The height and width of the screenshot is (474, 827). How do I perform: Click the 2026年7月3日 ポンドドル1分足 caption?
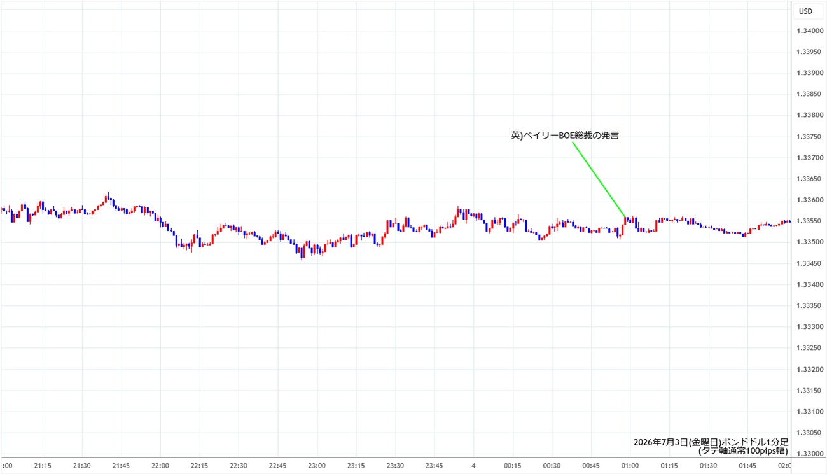click(711, 442)
